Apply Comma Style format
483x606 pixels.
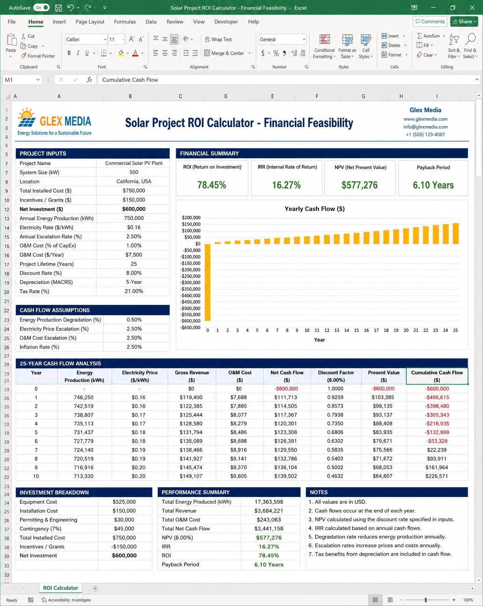click(x=284, y=53)
